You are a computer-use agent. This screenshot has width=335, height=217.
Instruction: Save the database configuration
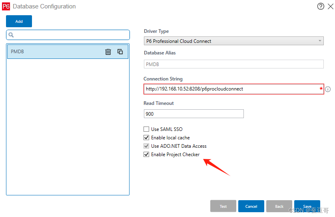click(307, 206)
